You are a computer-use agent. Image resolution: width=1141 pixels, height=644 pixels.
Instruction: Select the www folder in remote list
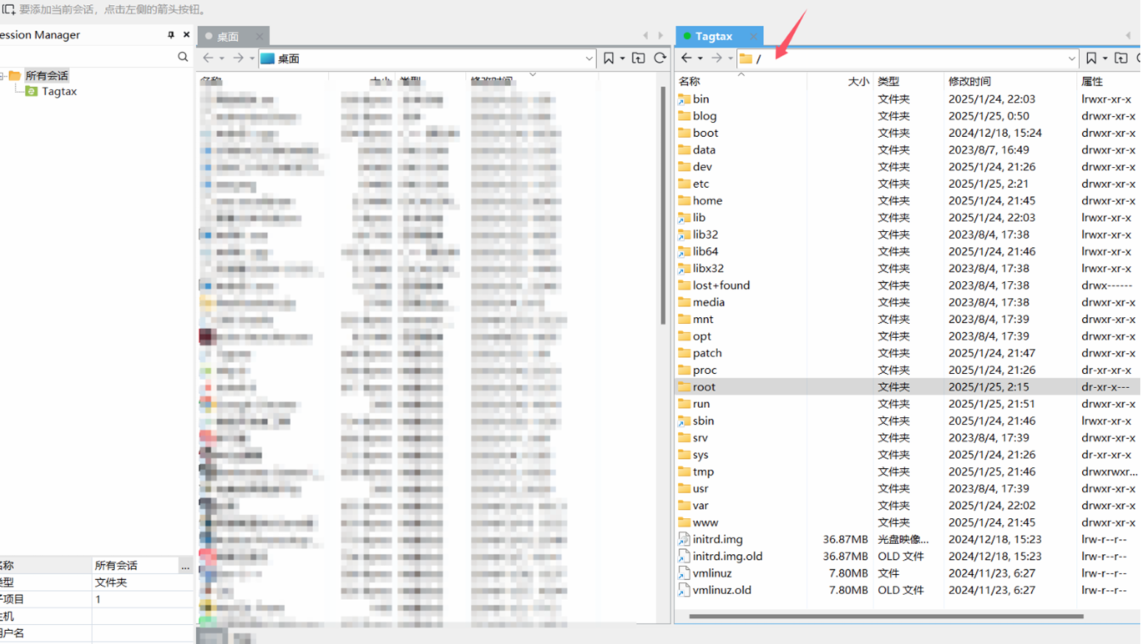(704, 523)
